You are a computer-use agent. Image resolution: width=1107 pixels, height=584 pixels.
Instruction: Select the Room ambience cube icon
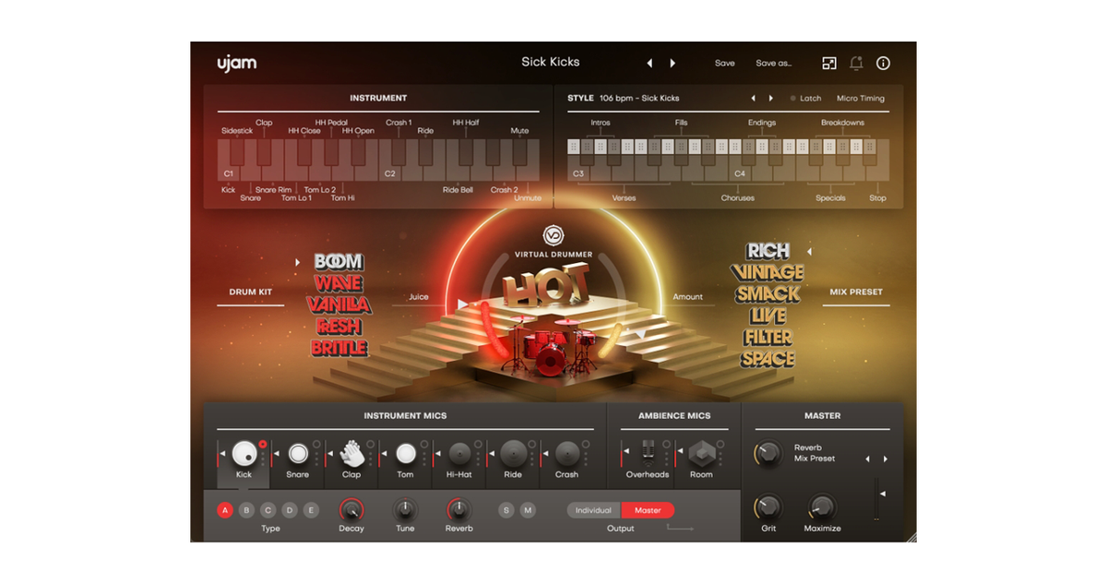pyautogui.click(x=701, y=453)
